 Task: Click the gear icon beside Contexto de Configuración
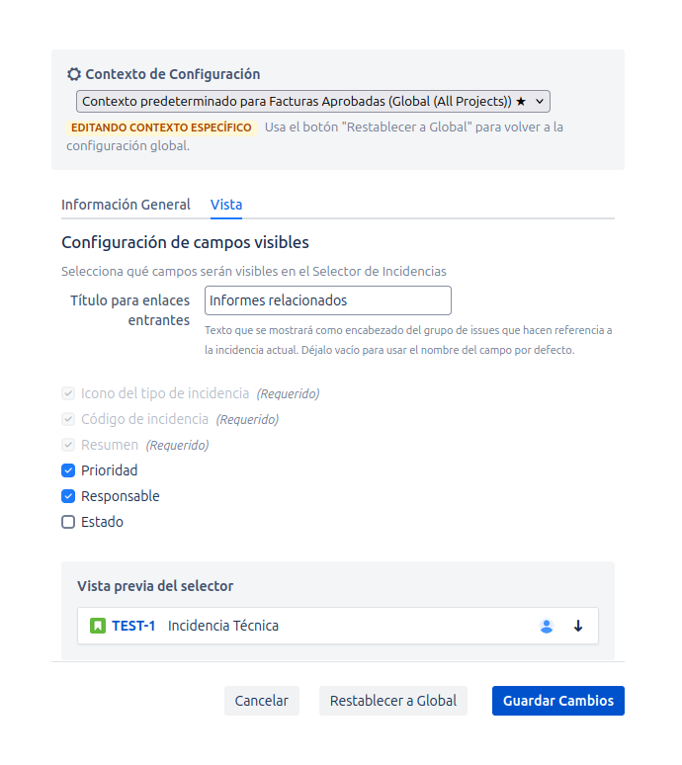(x=74, y=74)
